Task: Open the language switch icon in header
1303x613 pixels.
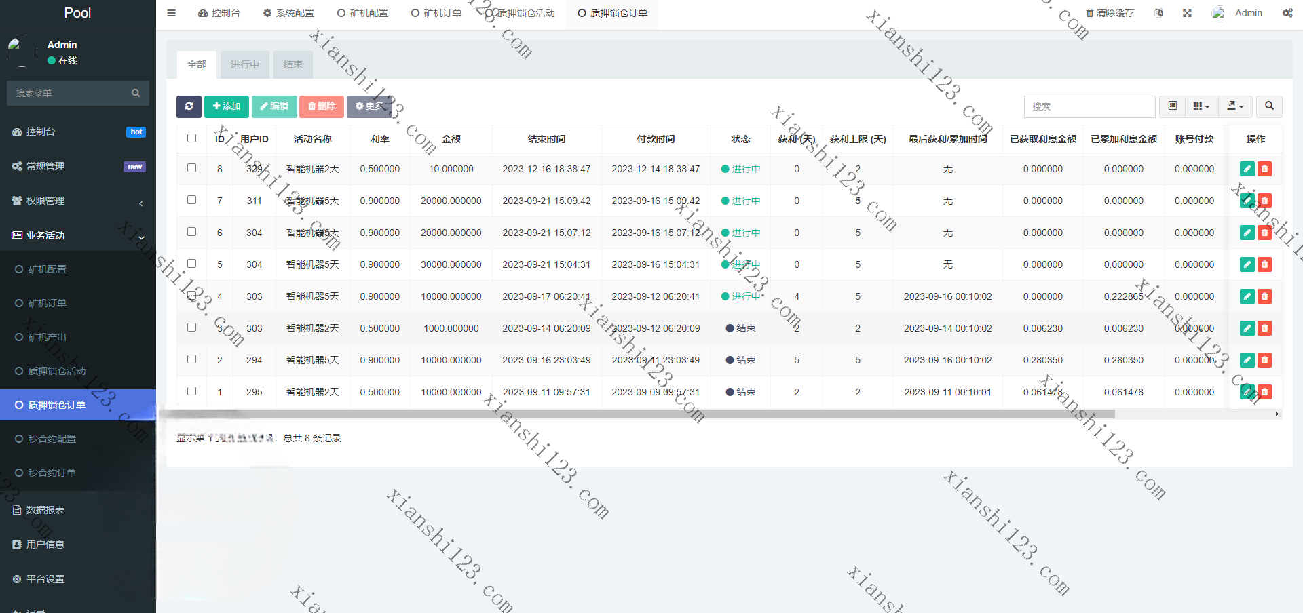Action: [x=1158, y=13]
